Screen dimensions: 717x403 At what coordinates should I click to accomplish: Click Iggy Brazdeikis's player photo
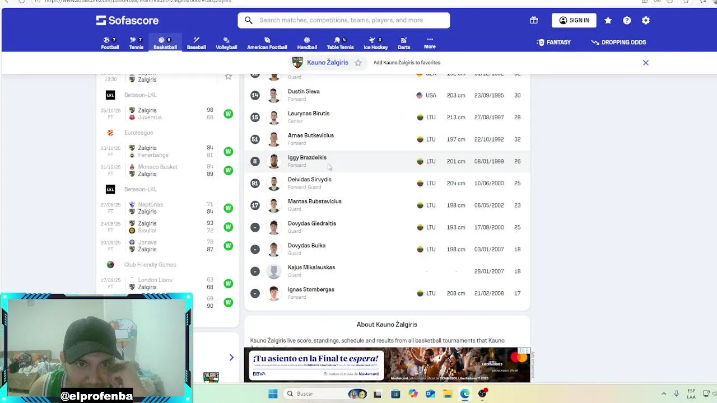pos(274,161)
